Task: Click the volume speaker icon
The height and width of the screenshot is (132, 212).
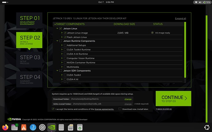Action: click(200, 2)
